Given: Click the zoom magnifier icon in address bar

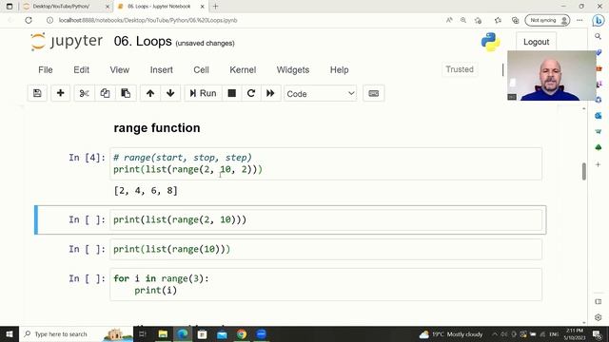Looking at the screenshot, I should [x=463, y=20].
